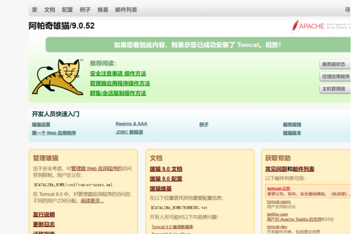Click the $CATALINA_HOME/RUNNING.txt path text
This screenshot has height=234, width=351.
pyautogui.click(x=179, y=208)
